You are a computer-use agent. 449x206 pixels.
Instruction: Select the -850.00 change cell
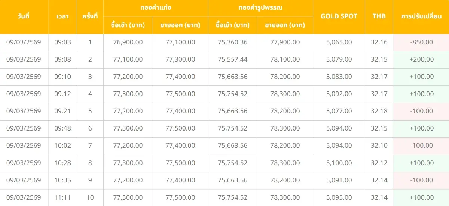point(421,42)
